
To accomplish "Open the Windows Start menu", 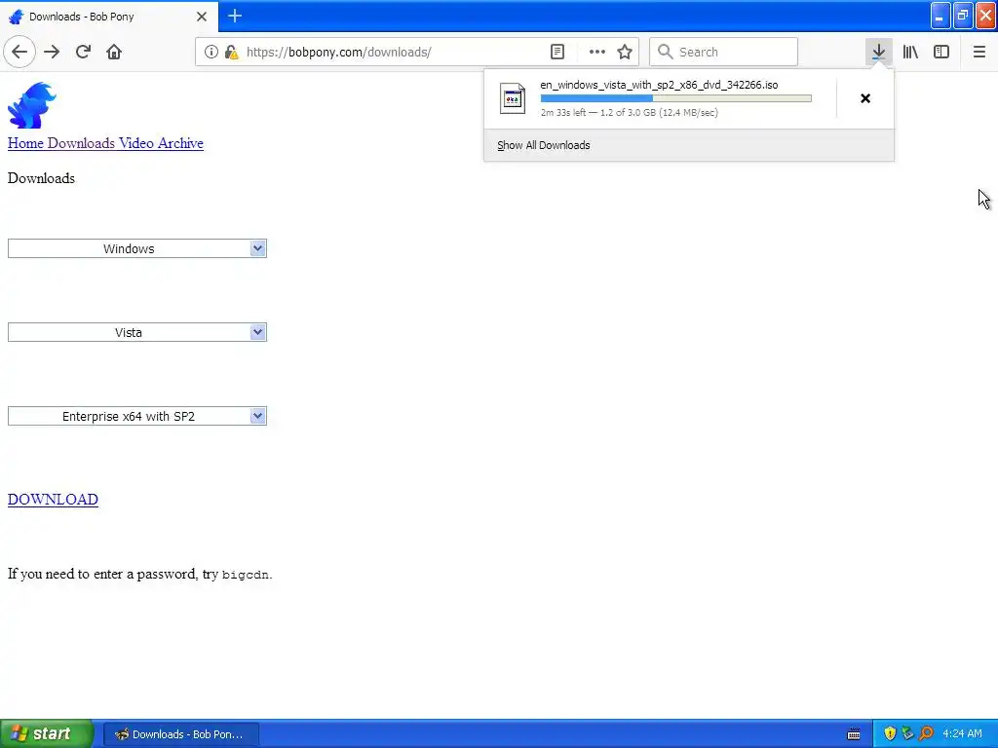I will (x=47, y=734).
